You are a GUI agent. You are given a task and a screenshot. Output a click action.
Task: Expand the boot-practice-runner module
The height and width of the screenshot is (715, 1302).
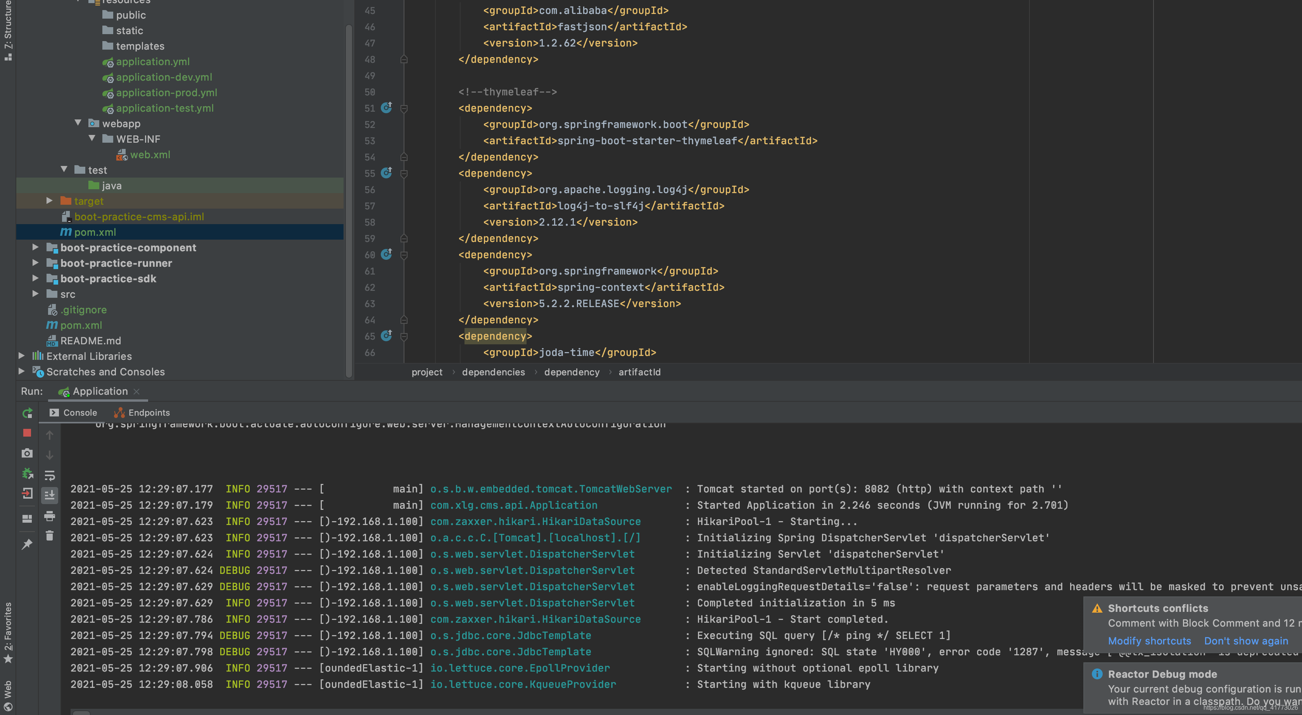click(x=35, y=263)
